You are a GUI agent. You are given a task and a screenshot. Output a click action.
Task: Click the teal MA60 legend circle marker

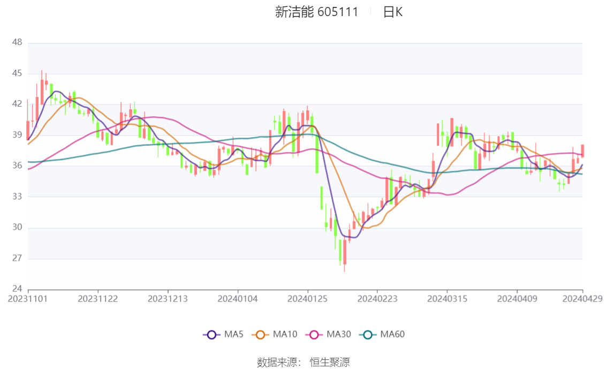[x=368, y=335]
